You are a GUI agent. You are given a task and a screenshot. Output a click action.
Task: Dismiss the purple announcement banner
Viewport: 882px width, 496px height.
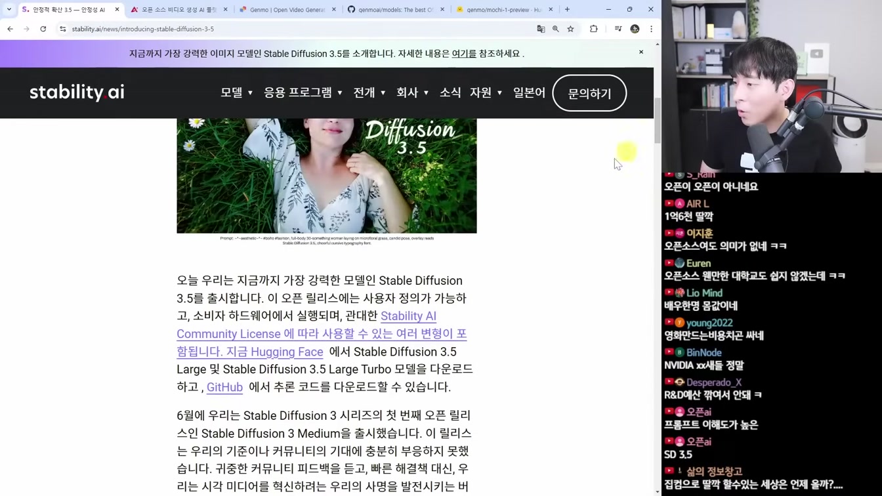641,52
